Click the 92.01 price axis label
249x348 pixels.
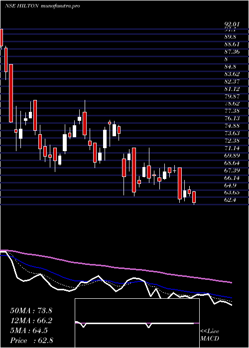click(233, 24)
